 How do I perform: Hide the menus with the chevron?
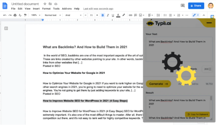[x=204, y=15]
